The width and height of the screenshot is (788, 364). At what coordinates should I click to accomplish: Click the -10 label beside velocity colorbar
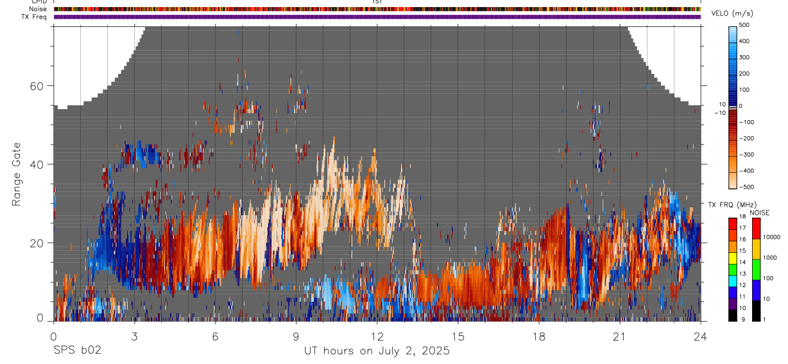click(719, 113)
